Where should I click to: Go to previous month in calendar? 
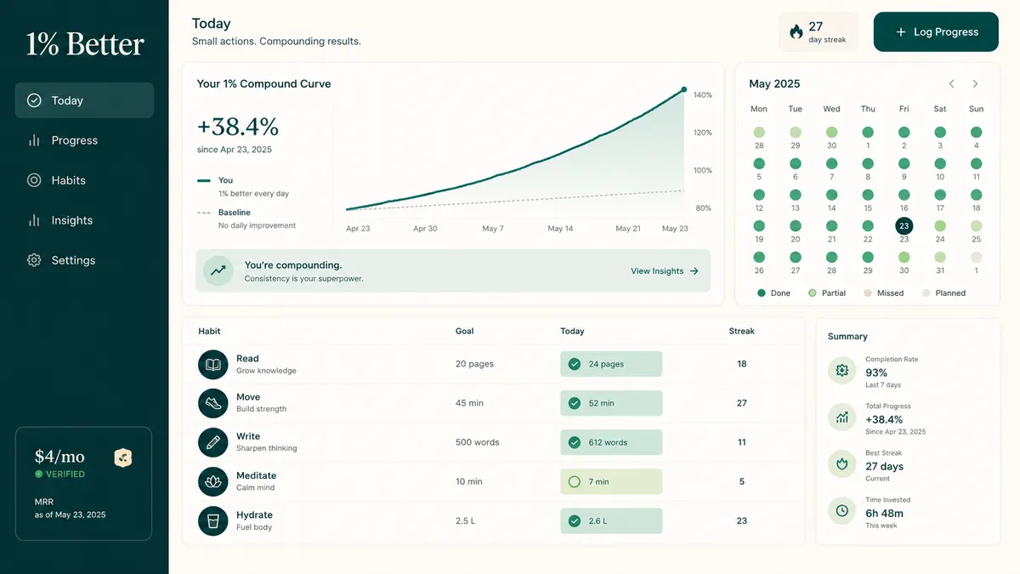[952, 83]
